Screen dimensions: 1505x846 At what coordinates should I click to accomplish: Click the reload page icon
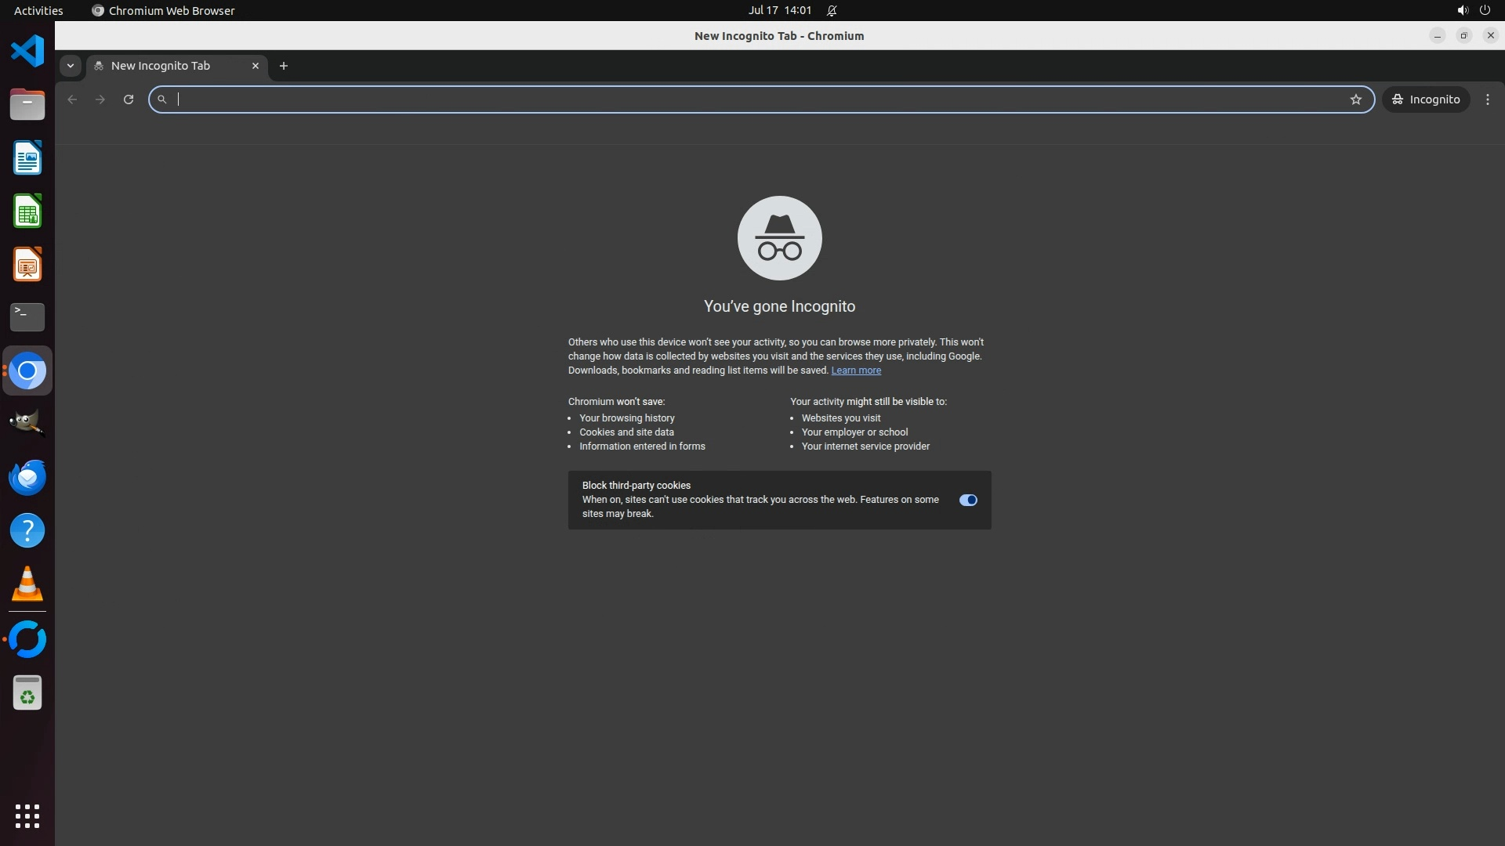pos(129,99)
